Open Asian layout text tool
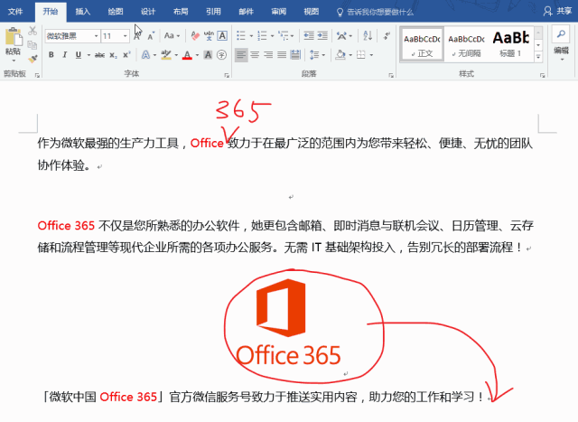This screenshot has width=578, height=422. pos(341,36)
